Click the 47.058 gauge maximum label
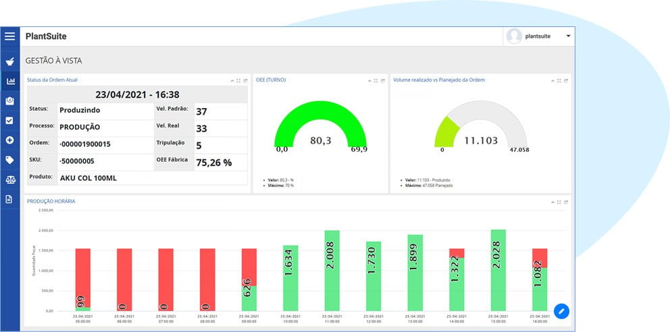Screen dimensions: 670x332 (x=519, y=150)
